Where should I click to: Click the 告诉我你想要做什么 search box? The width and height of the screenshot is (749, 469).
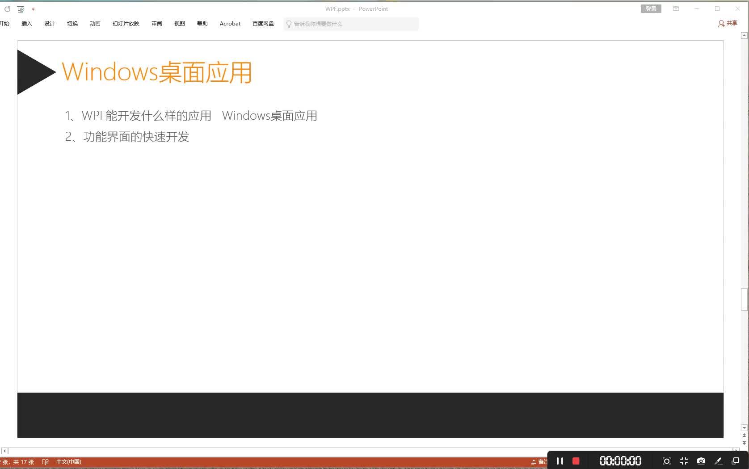351,24
